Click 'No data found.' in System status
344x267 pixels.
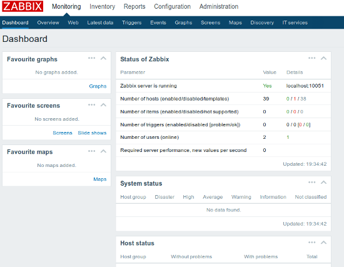click(223, 210)
